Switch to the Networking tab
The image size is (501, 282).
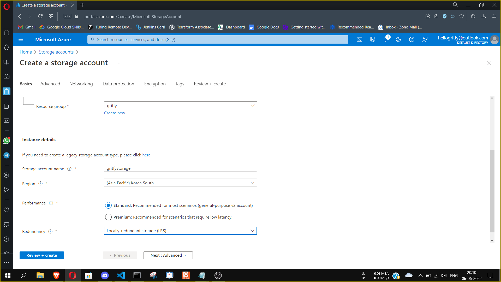pos(81,84)
